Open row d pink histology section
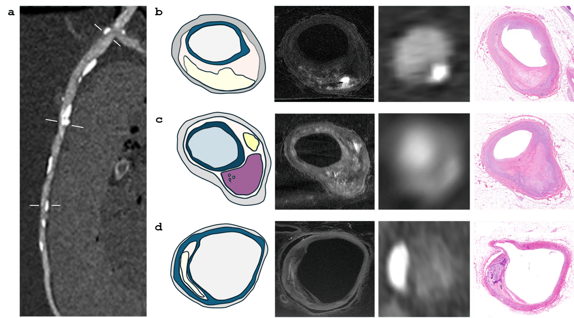This screenshot has width=574, height=318. (524, 269)
